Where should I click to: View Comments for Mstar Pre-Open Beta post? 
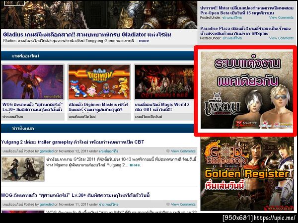281,17
